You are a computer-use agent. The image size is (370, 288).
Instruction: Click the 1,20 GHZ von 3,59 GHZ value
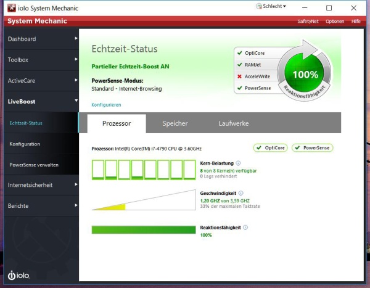224,200
